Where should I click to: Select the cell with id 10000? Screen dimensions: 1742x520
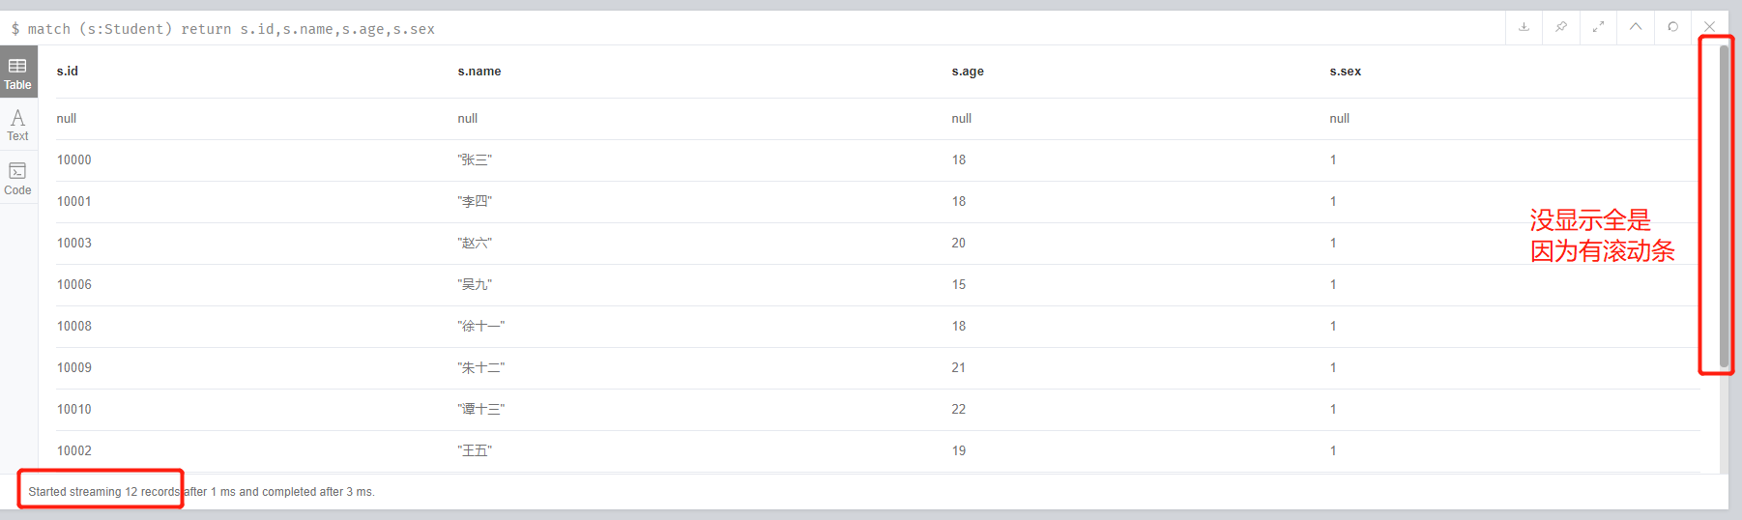(73, 160)
